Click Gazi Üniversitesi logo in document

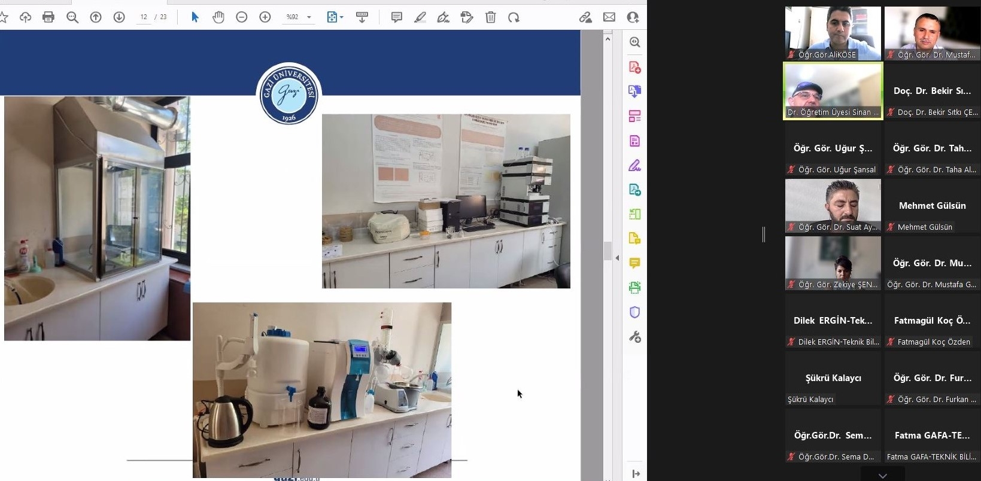[288, 94]
